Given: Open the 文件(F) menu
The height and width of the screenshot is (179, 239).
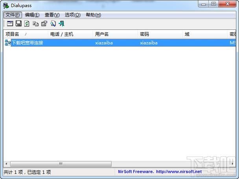Looking at the screenshot, I should (x=13, y=15).
